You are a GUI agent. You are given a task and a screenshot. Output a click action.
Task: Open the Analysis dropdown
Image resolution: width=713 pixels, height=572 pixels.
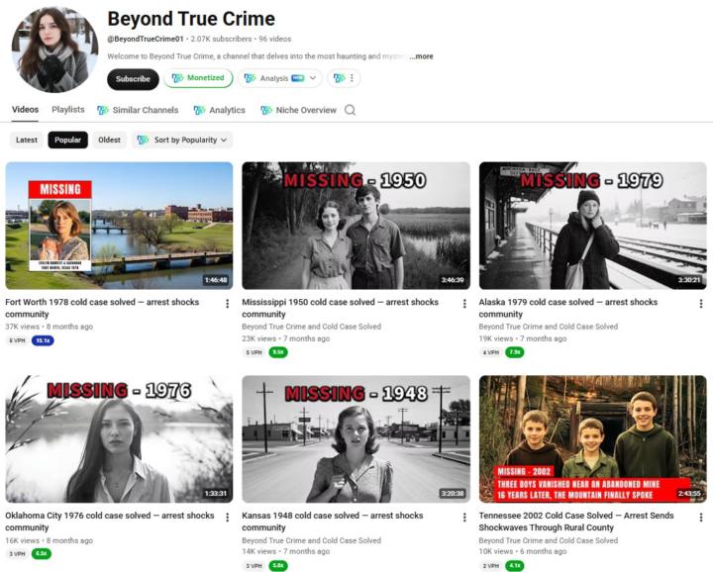click(x=280, y=78)
